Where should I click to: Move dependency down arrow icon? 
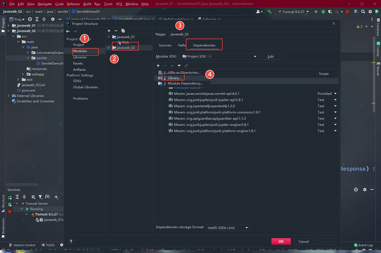pos(179,65)
